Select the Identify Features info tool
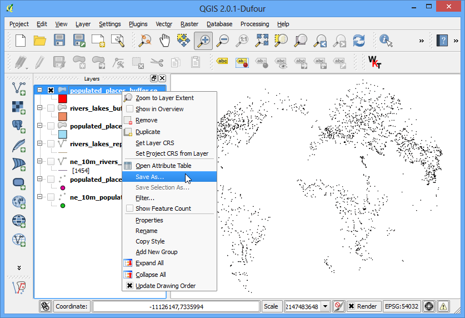Viewport: 465px width, 318px height. coord(386,41)
